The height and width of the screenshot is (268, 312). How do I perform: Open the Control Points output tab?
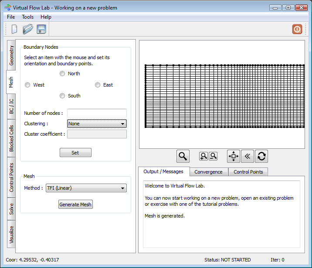248,172
